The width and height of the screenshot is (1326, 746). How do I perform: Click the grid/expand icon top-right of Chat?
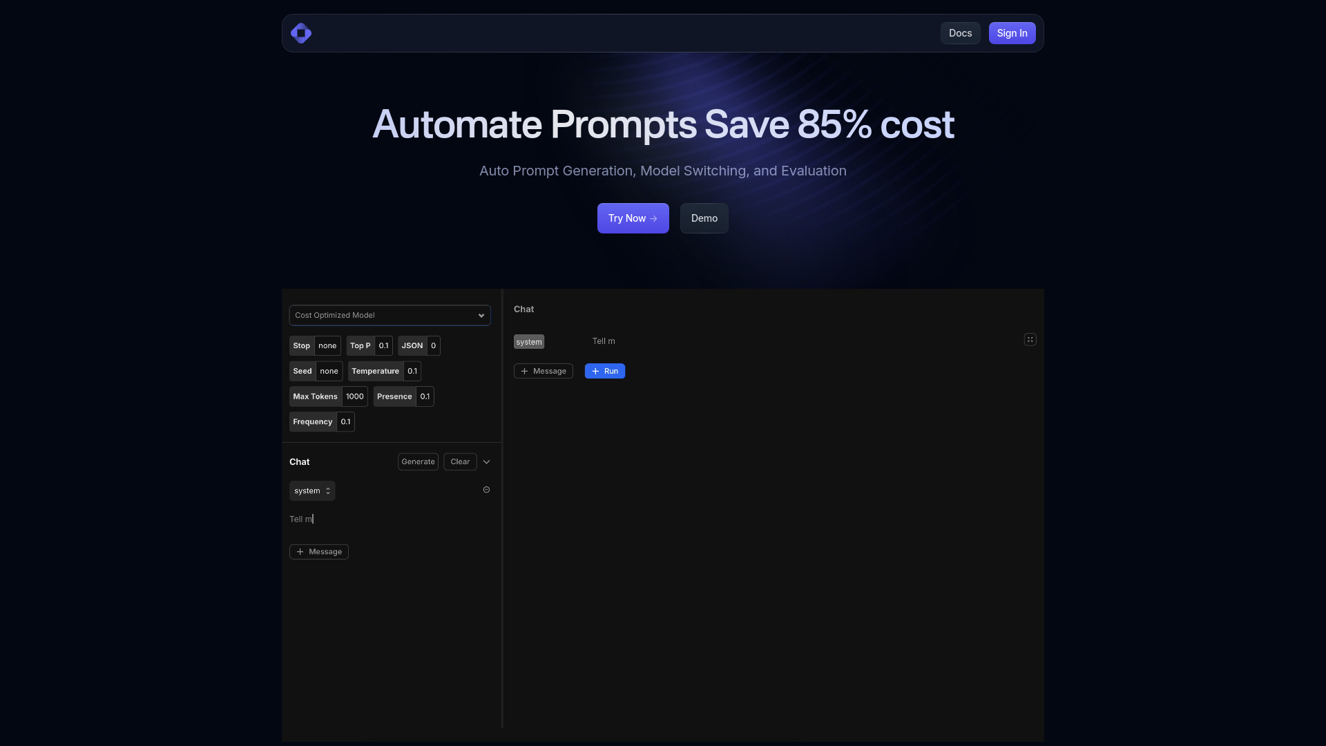click(x=1030, y=340)
